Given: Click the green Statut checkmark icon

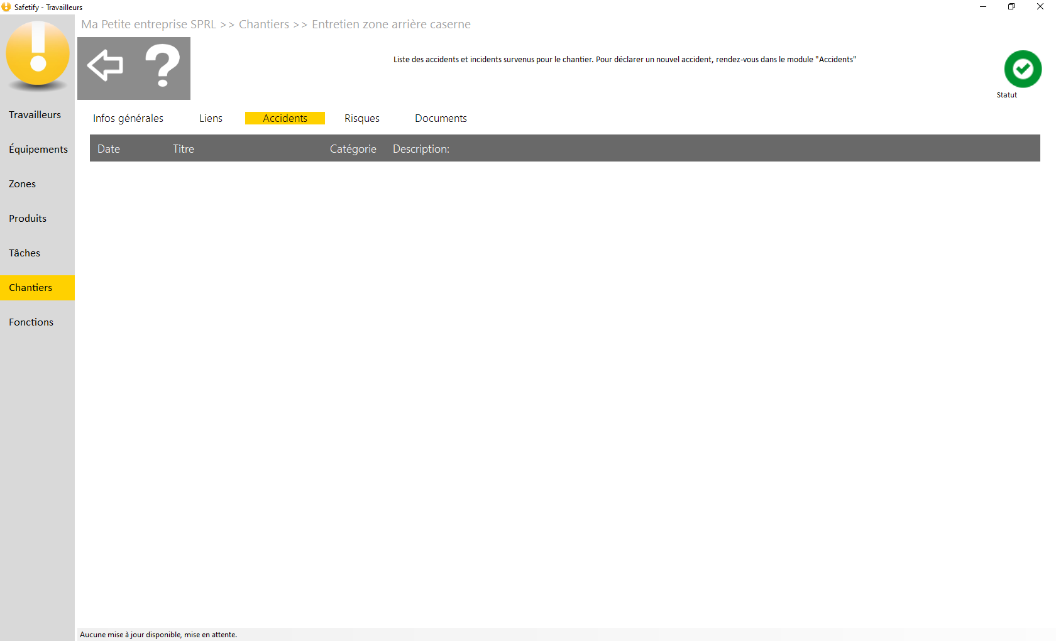Looking at the screenshot, I should pyautogui.click(x=1023, y=69).
